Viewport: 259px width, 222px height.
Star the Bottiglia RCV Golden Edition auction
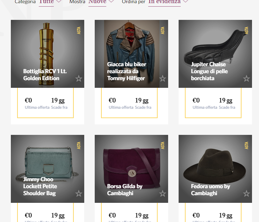tap(79, 78)
